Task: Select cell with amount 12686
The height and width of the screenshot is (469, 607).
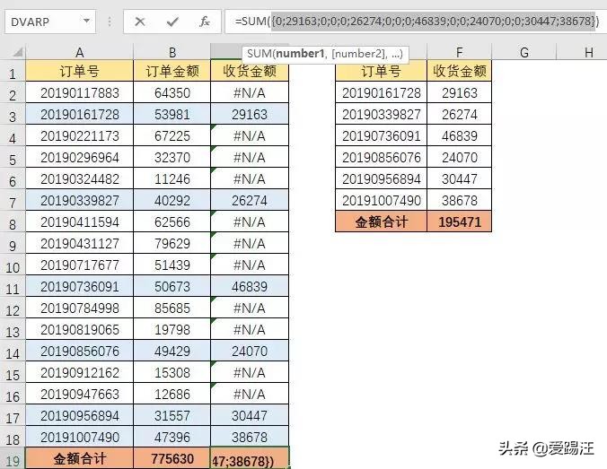Action: click(172, 394)
